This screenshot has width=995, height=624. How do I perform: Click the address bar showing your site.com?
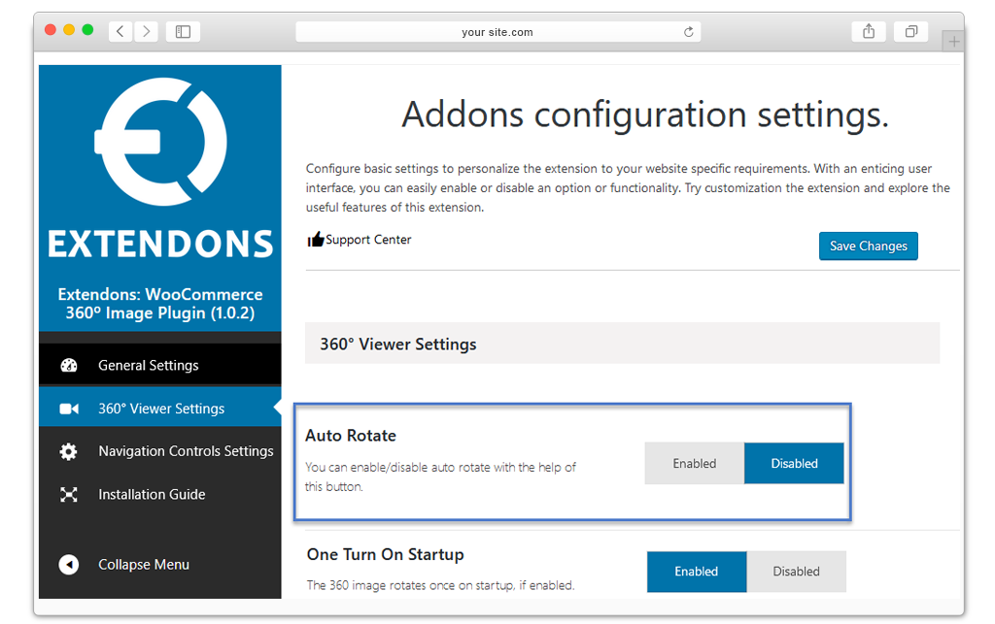(498, 32)
